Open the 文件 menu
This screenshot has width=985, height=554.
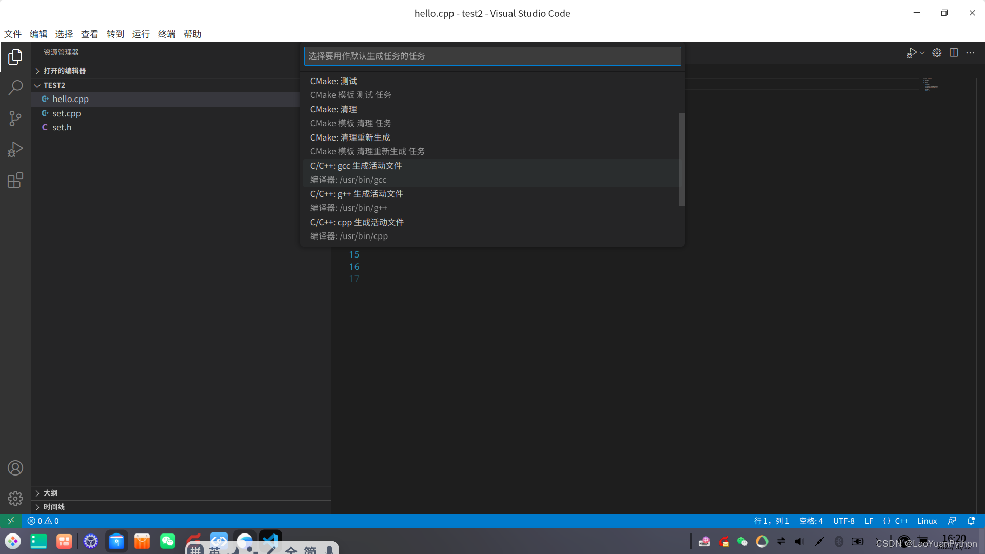point(13,34)
